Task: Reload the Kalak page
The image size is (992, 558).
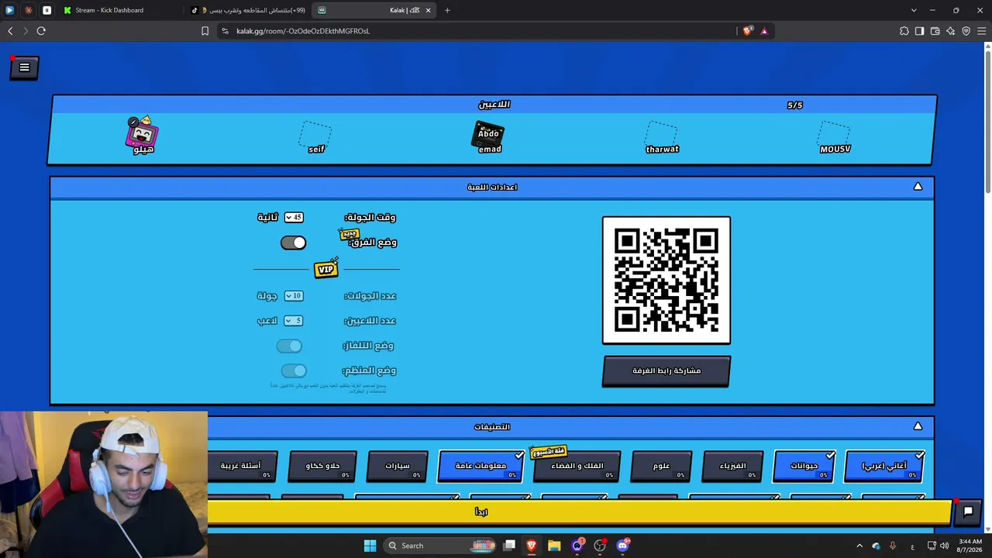Action: pyautogui.click(x=41, y=31)
